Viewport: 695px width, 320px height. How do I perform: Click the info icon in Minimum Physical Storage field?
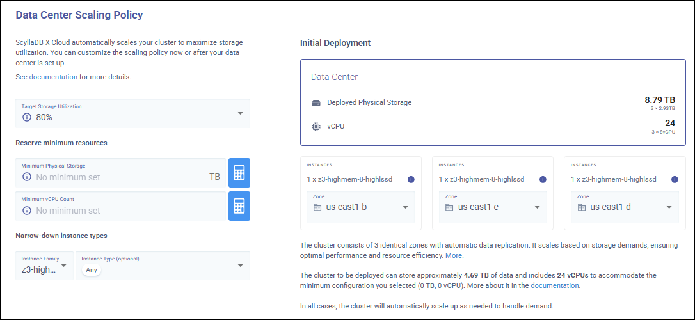[x=27, y=177]
